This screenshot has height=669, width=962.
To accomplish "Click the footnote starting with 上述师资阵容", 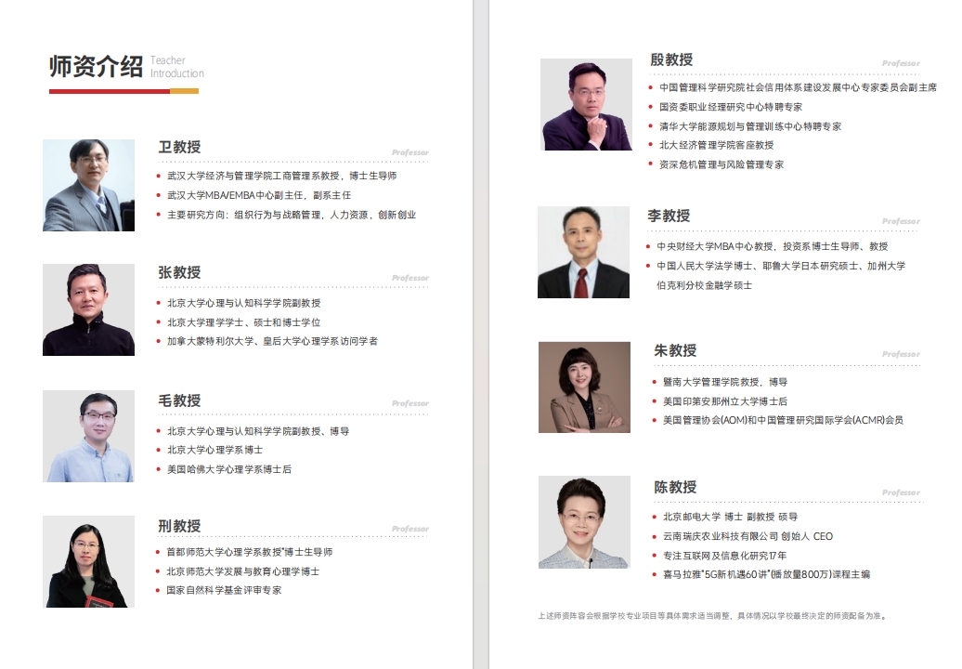I will [711, 615].
